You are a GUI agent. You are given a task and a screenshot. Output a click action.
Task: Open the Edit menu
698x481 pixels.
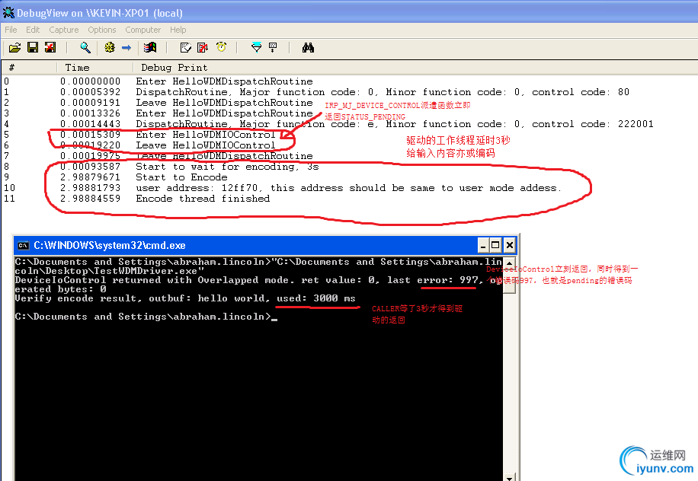point(33,30)
